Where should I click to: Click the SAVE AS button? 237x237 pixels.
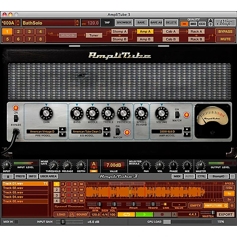[x=156, y=23]
